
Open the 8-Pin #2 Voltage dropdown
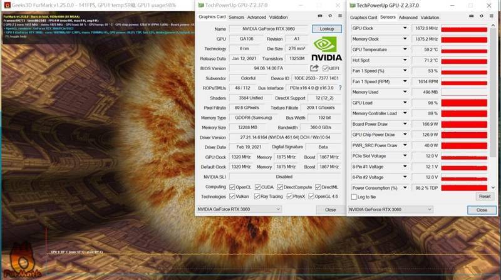(x=405, y=177)
